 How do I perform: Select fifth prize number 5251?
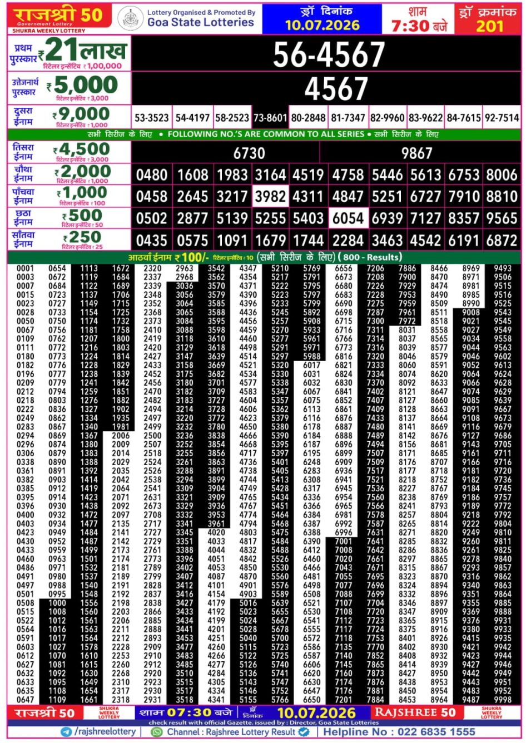click(x=388, y=197)
